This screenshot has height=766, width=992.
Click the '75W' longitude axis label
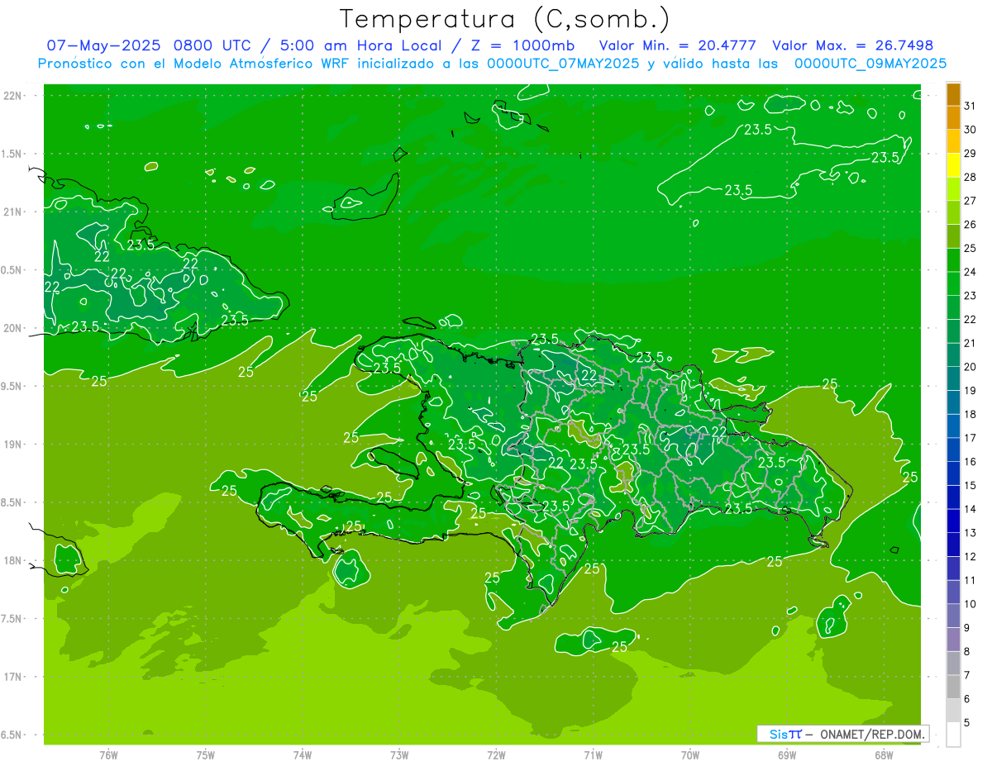[x=206, y=755]
